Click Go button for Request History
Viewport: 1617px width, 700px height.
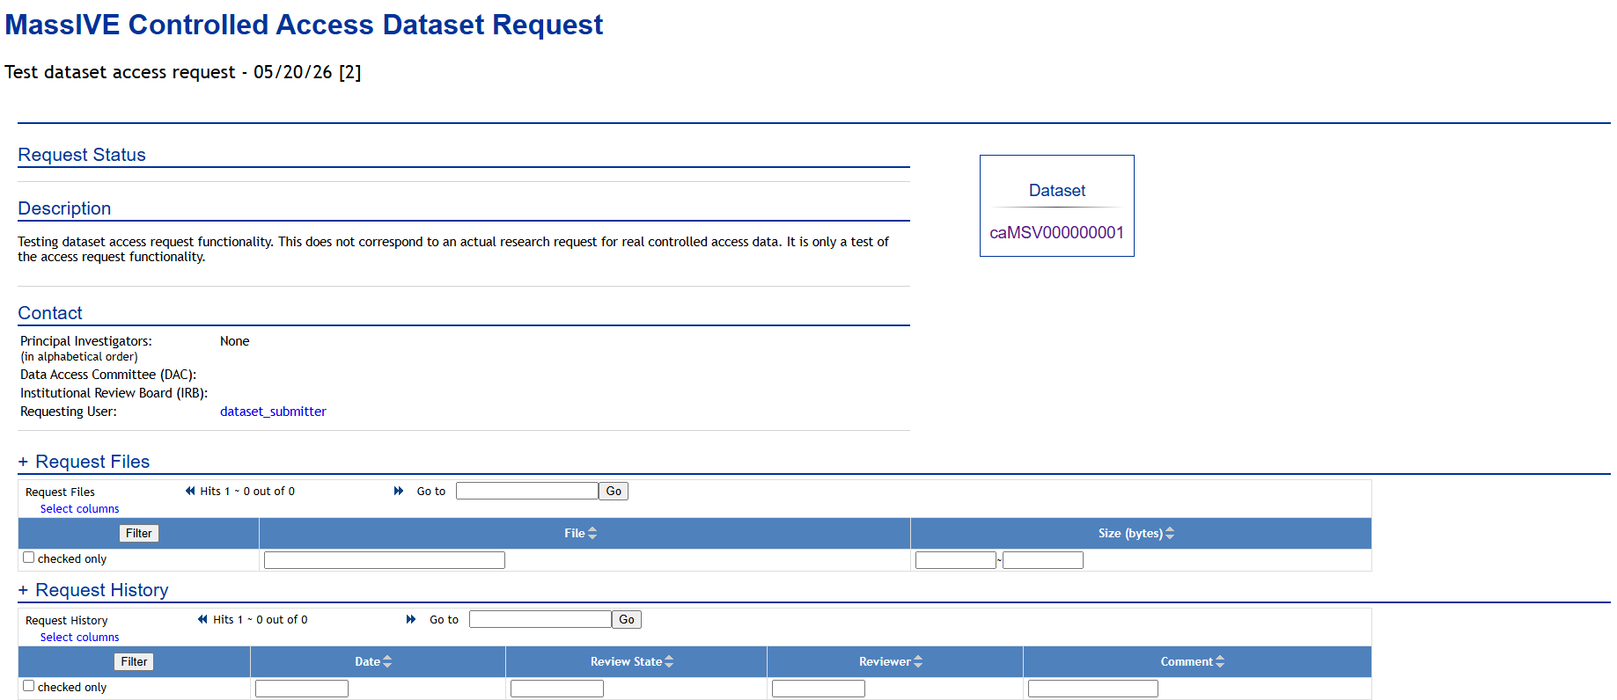[x=627, y=619]
